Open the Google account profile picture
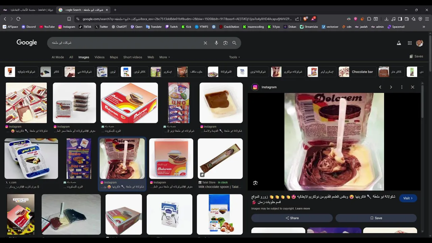The height and width of the screenshot is (243, 432). coord(420,43)
